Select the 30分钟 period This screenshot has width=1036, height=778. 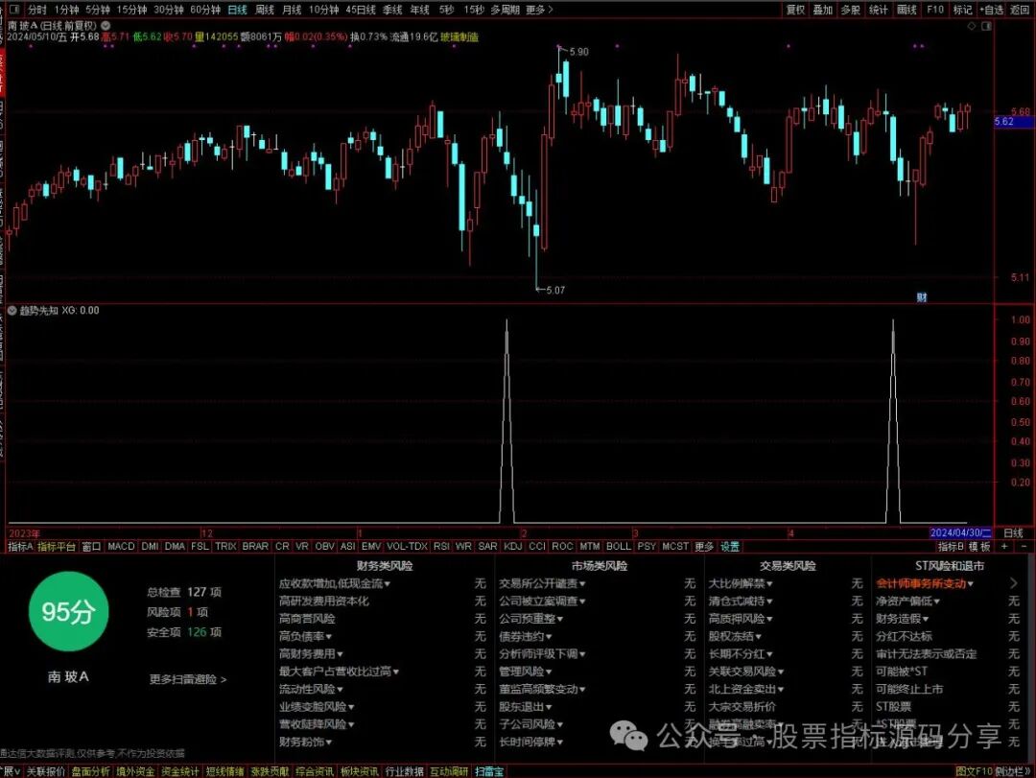169,10
